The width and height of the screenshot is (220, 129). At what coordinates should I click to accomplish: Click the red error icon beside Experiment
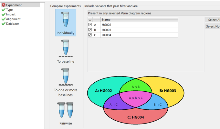tap(4, 5)
